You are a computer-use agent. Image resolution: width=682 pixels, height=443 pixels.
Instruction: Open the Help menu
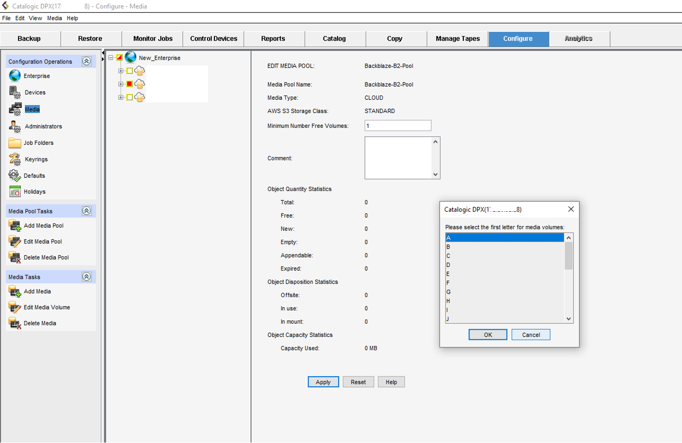(x=72, y=18)
